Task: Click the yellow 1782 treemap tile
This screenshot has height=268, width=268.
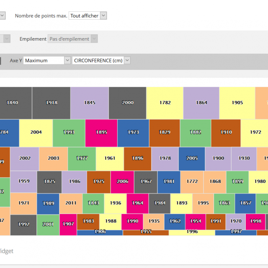Action: [x=165, y=103]
